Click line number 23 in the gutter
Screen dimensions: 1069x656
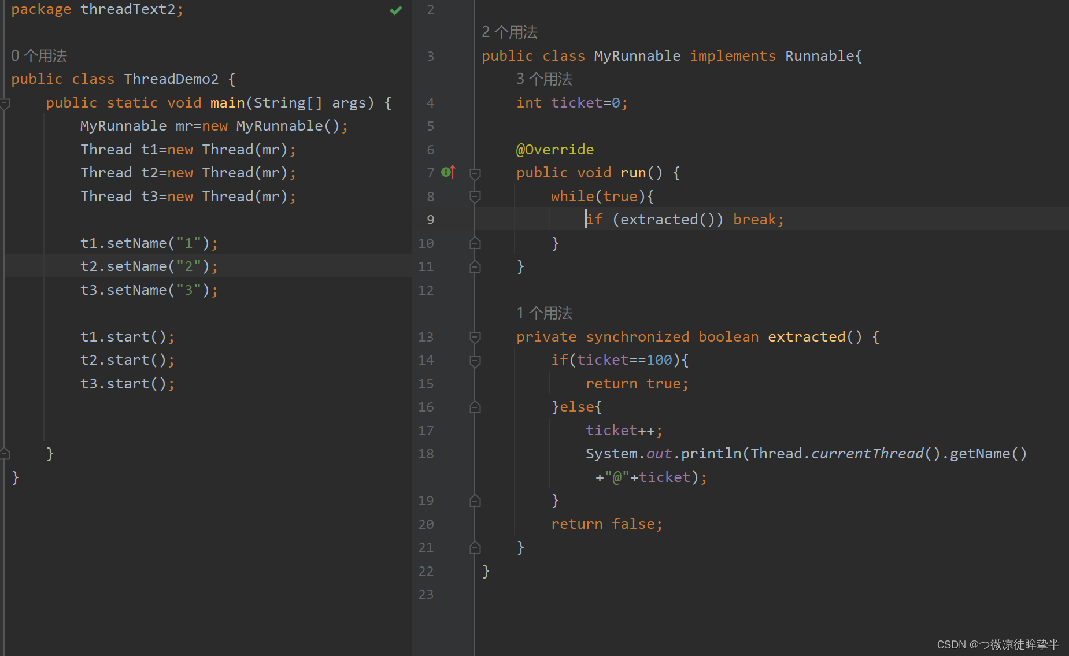pyautogui.click(x=426, y=594)
